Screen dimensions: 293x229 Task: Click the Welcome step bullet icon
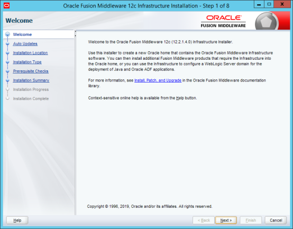(x=7, y=34)
